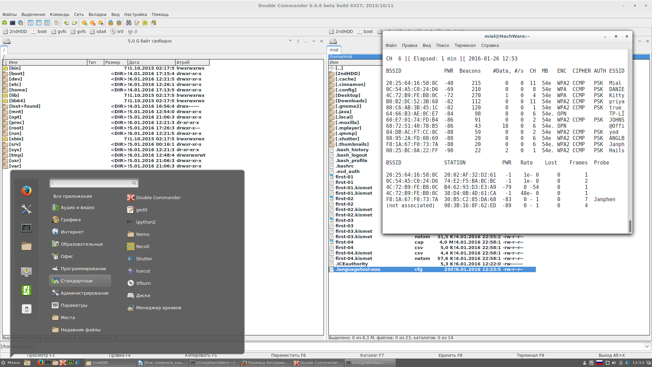Open terminal icon in menu sidebar
Viewport: 652px width, 367px height.
(26, 228)
